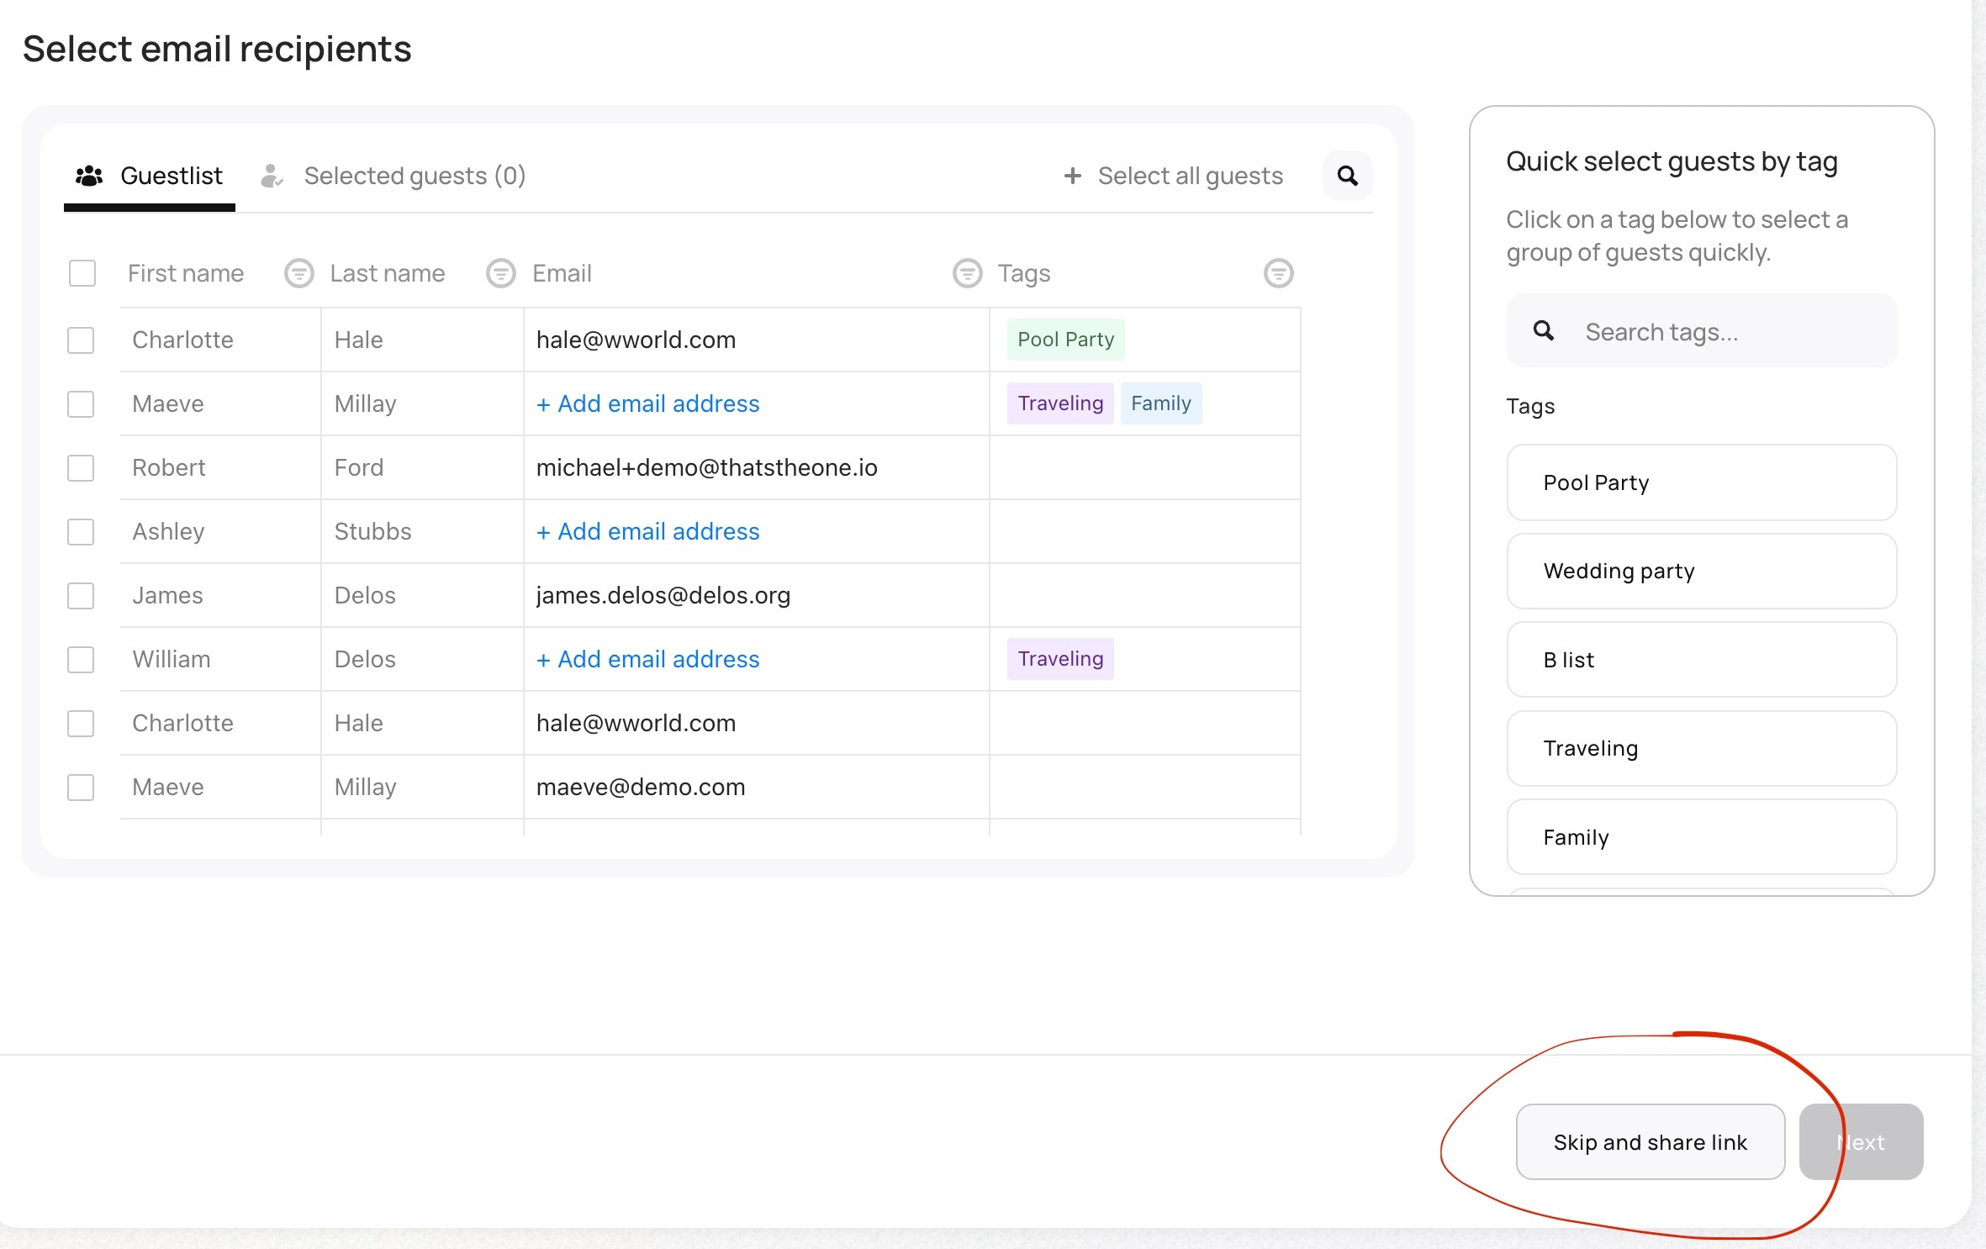Quick select the B list tag
Screen dimensions: 1986x1249
[1701, 660]
